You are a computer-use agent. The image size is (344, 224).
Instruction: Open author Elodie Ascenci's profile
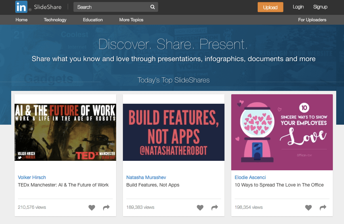(x=250, y=177)
